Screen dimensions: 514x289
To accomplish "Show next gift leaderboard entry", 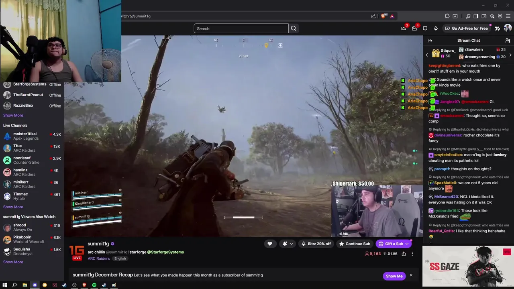I will (x=510, y=55).
